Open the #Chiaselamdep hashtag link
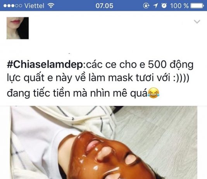Viewport: 207px width, 179px height. coord(45,65)
